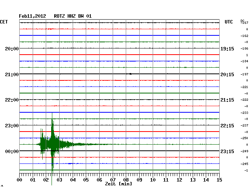Select the 00:00 CET time label

point(12,151)
